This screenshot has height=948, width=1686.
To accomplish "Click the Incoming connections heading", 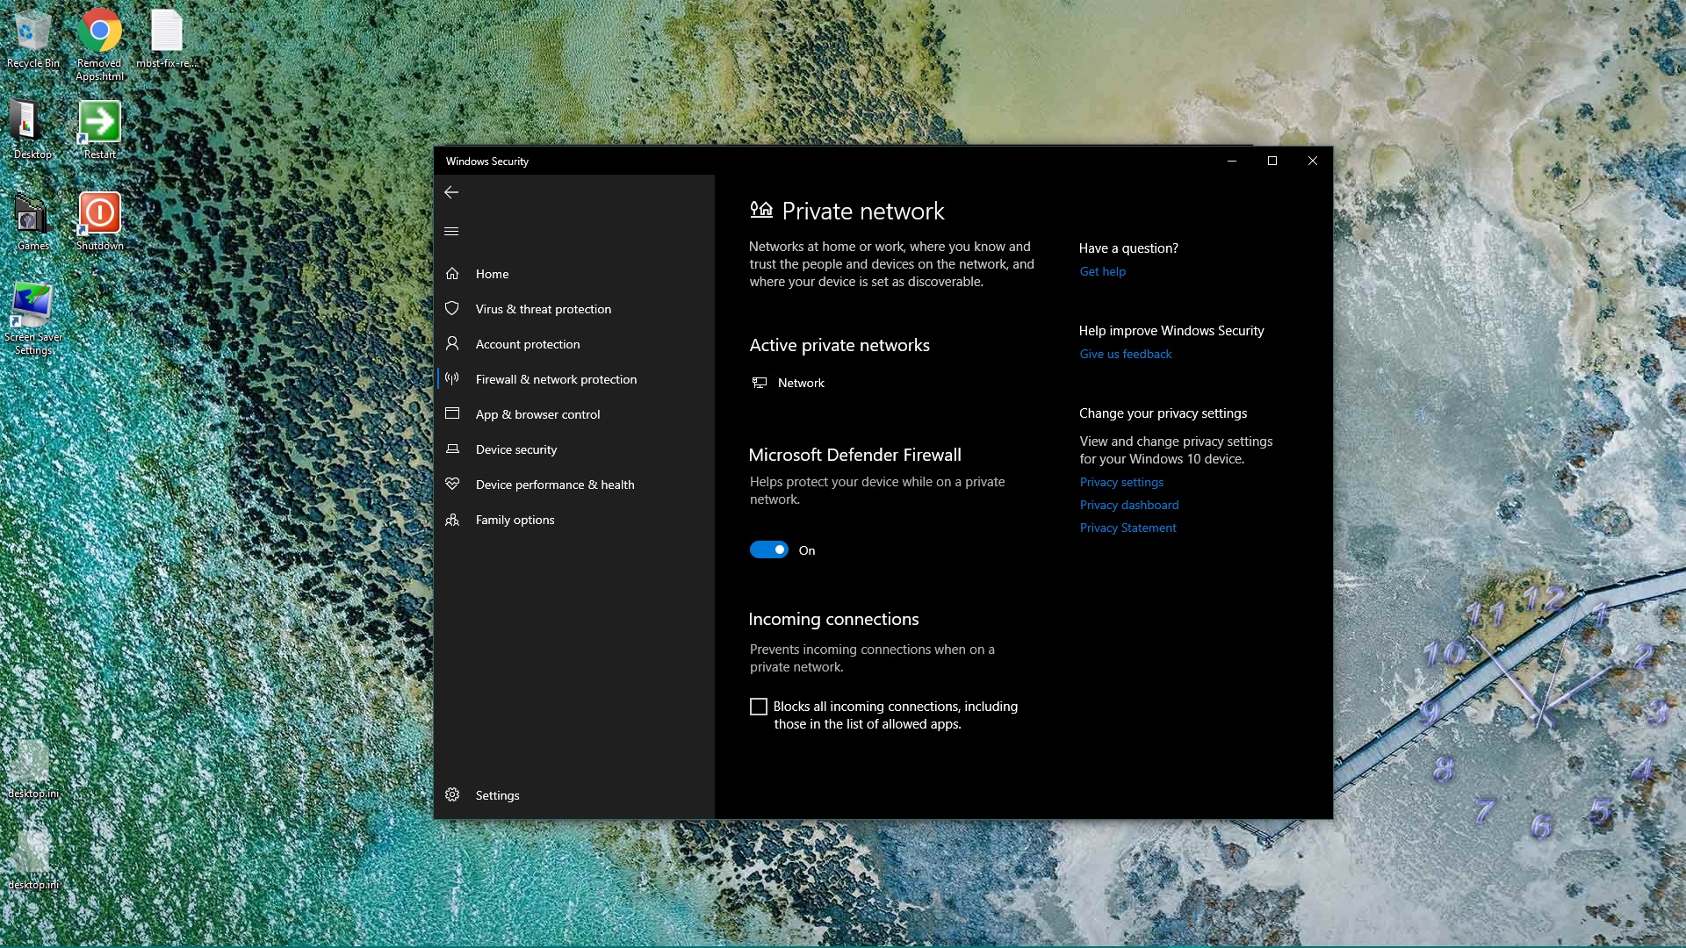I will (x=833, y=619).
